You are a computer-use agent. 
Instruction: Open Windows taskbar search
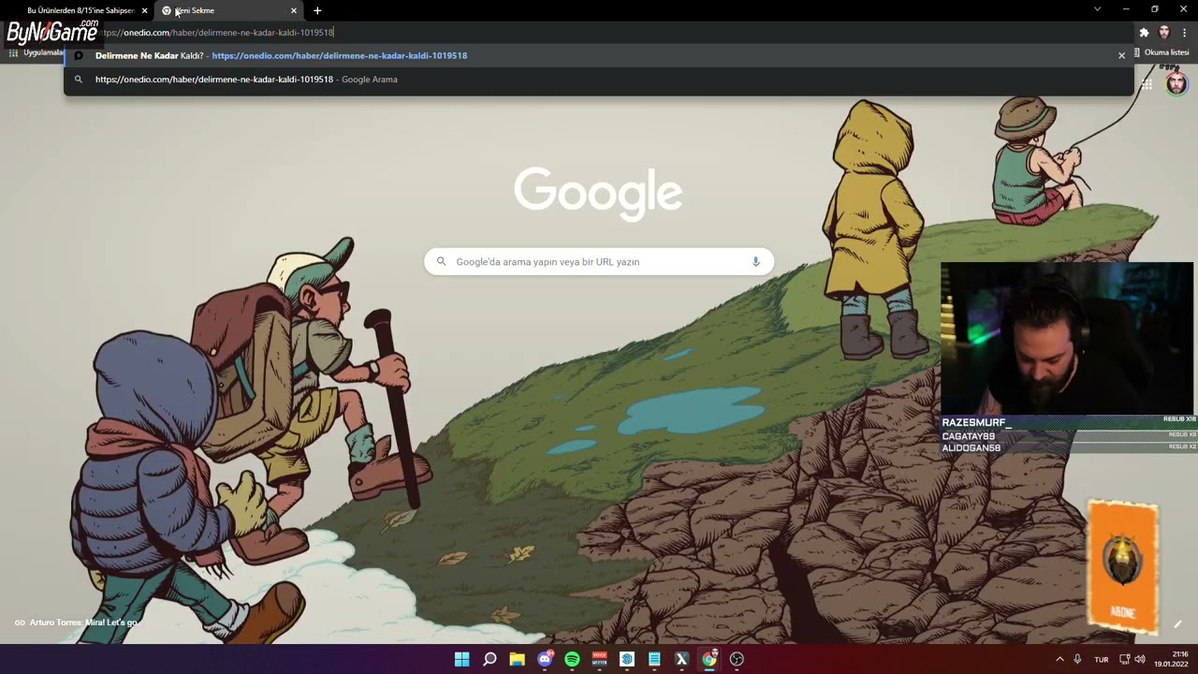pos(489,659)
